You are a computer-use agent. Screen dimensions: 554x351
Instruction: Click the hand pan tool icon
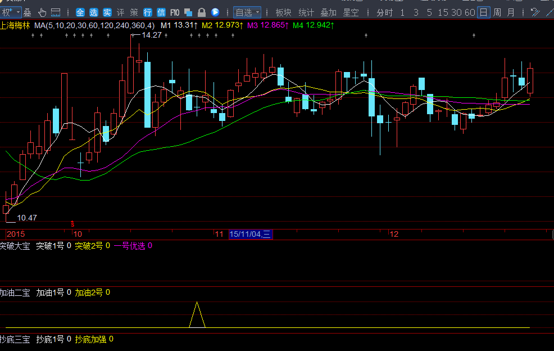tap(43, 12)
